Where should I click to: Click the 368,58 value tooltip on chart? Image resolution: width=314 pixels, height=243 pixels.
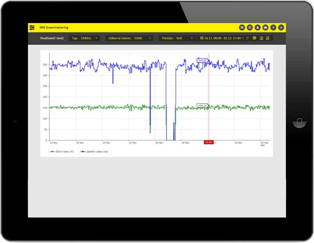(x=202, y=60)
